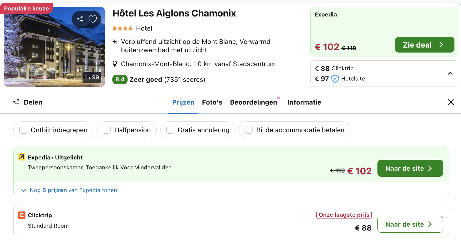This screenshot has width=461, height=241.
Task: Click the blue shield icon next to Hotelsite
Action: pos(334,78)
